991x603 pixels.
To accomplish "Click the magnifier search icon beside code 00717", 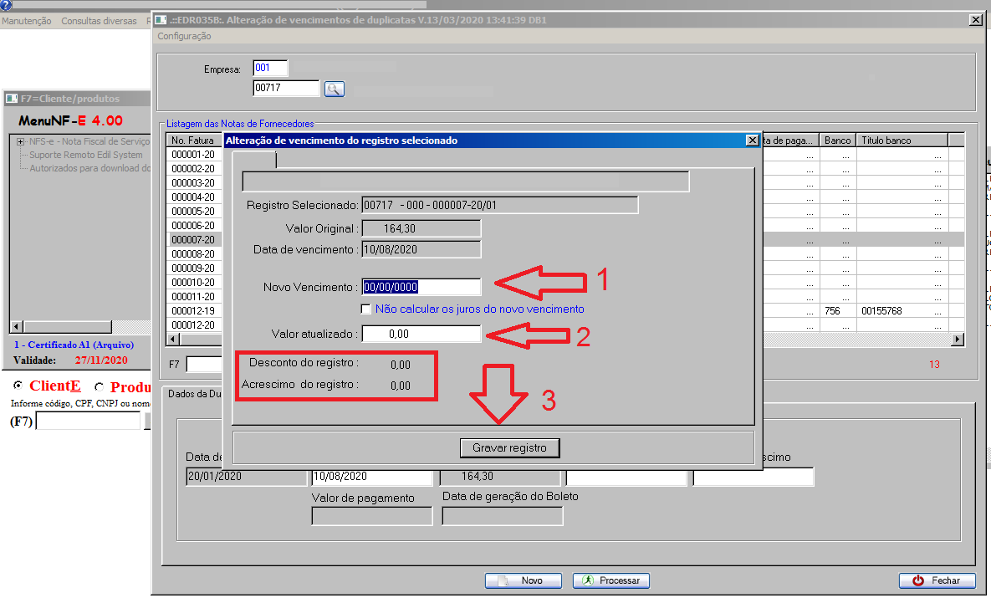I will 334,89.
